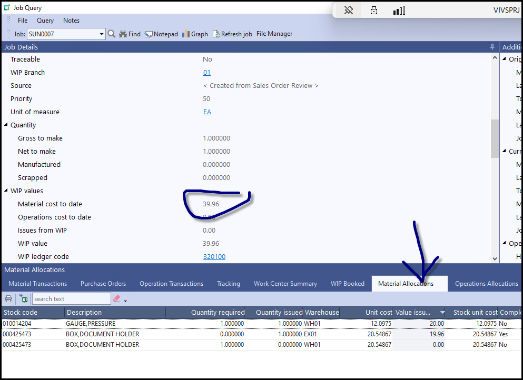Export allocations grid to Excel
The image size is (523, 380).
[23, 299]
